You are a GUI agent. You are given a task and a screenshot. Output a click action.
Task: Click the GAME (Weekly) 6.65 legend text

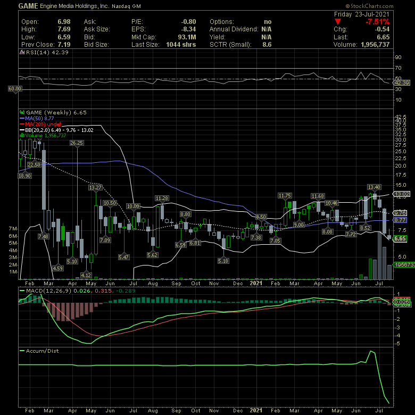click(56, 112)
